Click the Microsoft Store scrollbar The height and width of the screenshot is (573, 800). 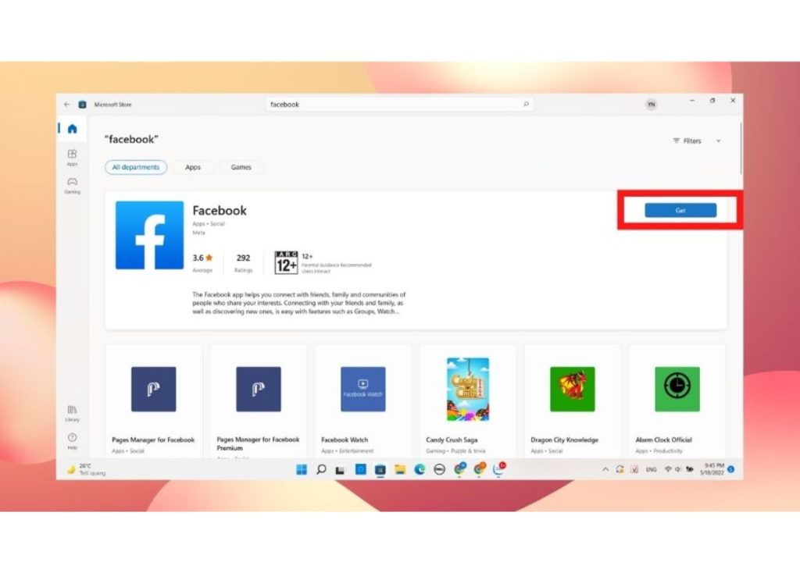[x=741, y=149]
